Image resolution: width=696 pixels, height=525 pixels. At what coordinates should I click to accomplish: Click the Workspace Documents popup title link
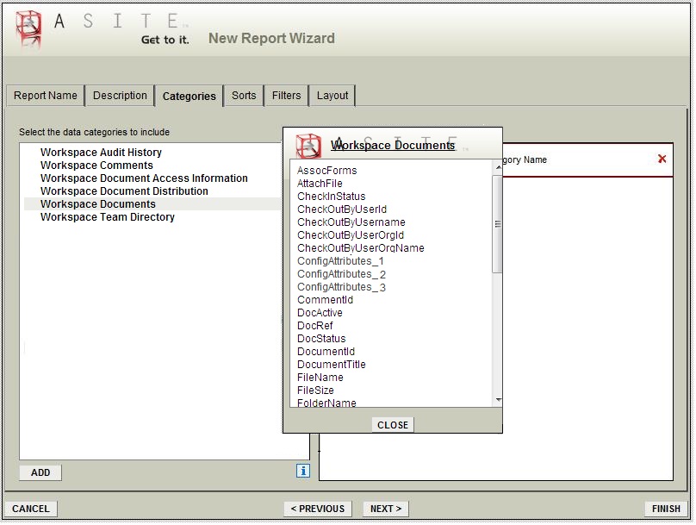pyautogui.click(x=393, y=145)
